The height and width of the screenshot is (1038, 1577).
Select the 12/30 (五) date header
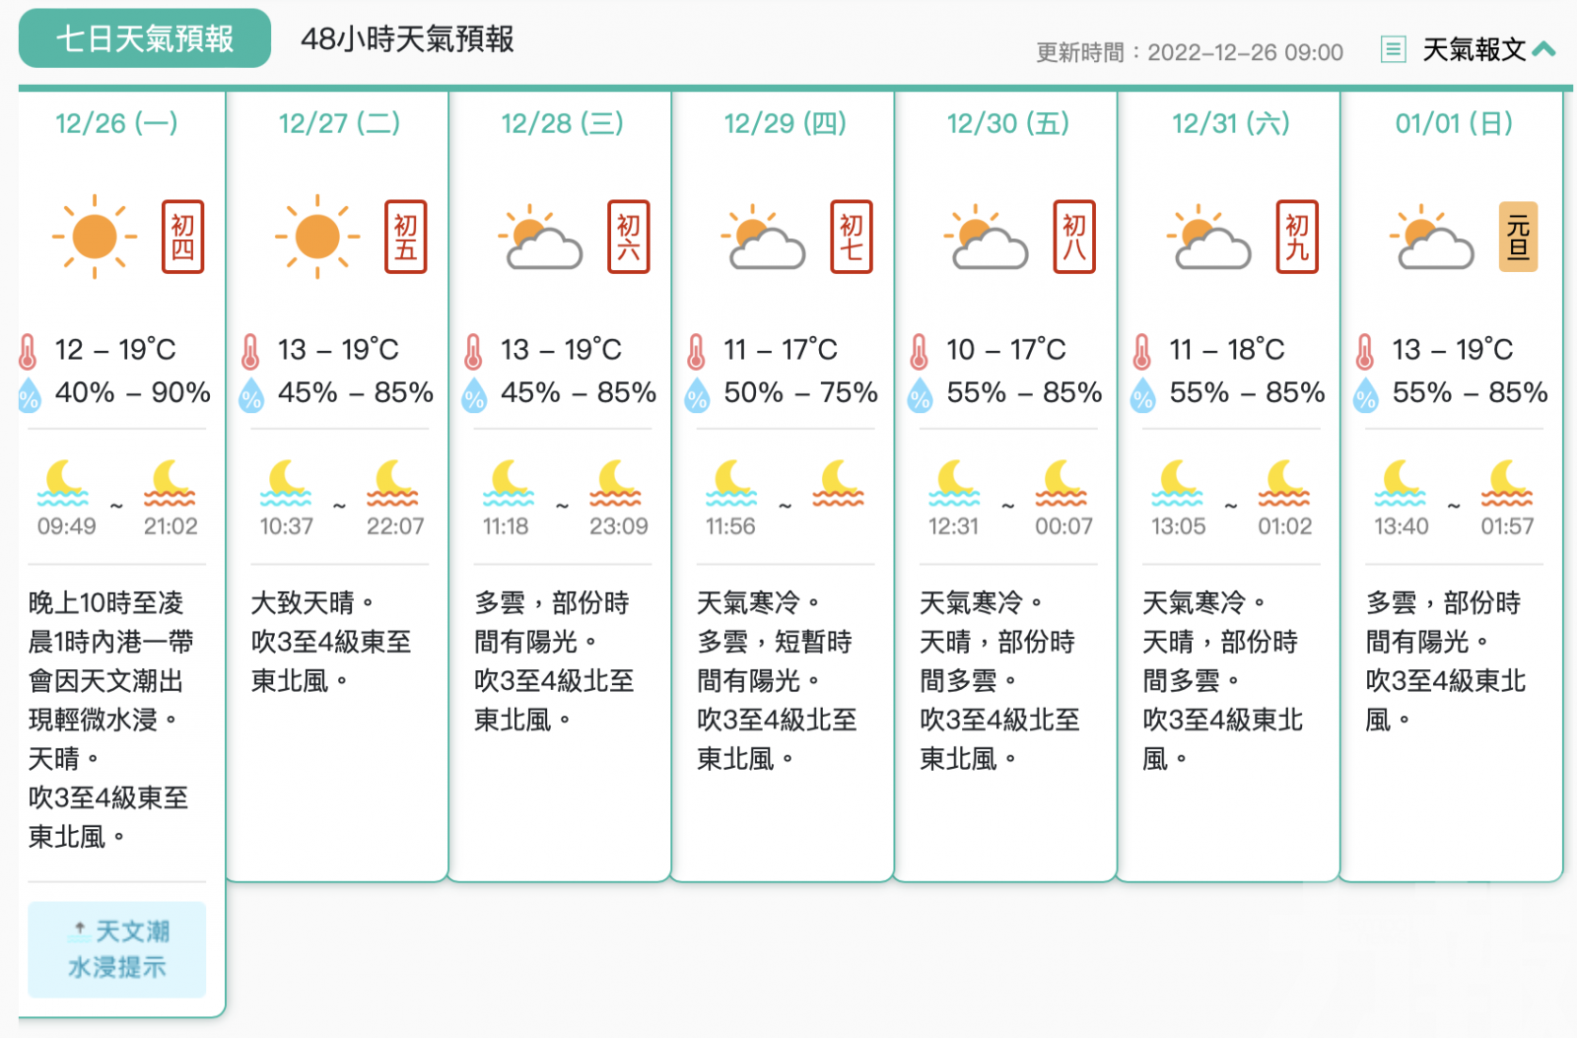pyautogui.click(x=1008, y=123)
